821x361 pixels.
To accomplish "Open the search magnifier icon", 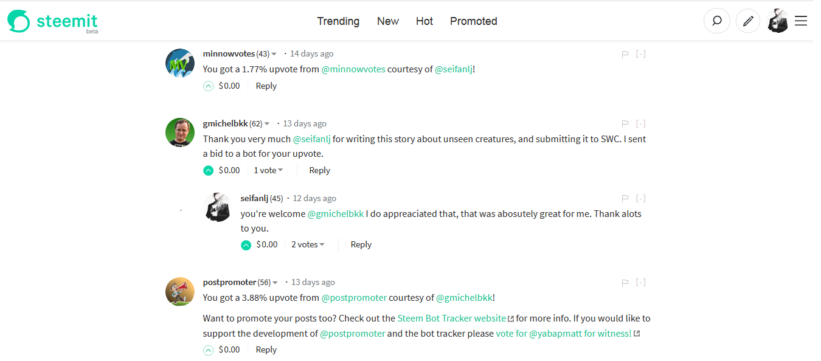I will [717, 21].
